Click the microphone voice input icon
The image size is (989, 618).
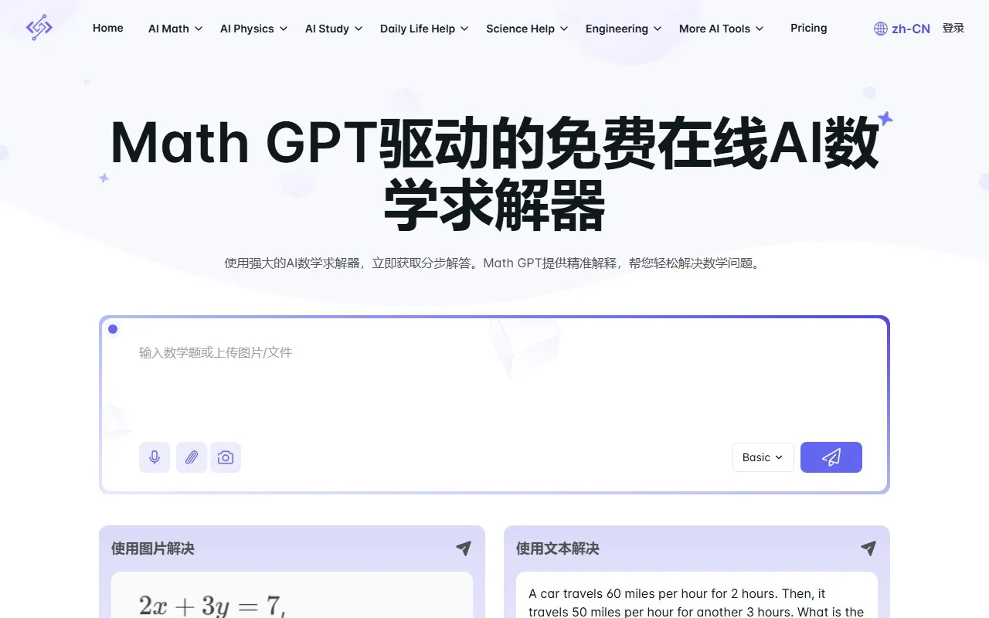coord(155,457)
